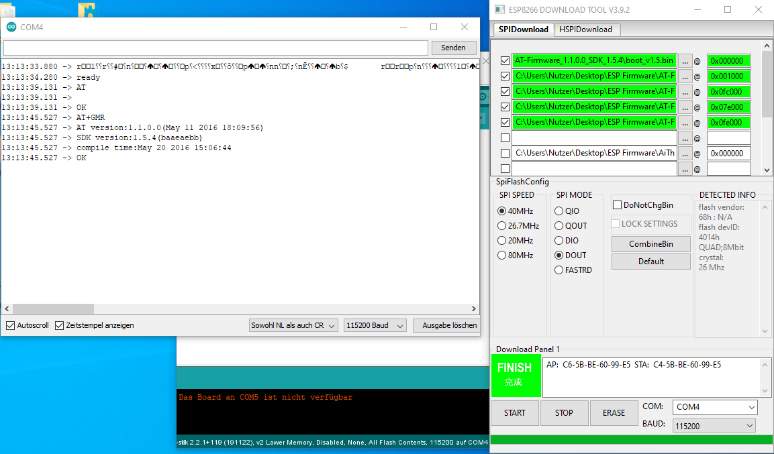774x454 pixels.
Task: Uncheck the file checkbox at address 0x0fc000
Action: [x=505, y=91]
